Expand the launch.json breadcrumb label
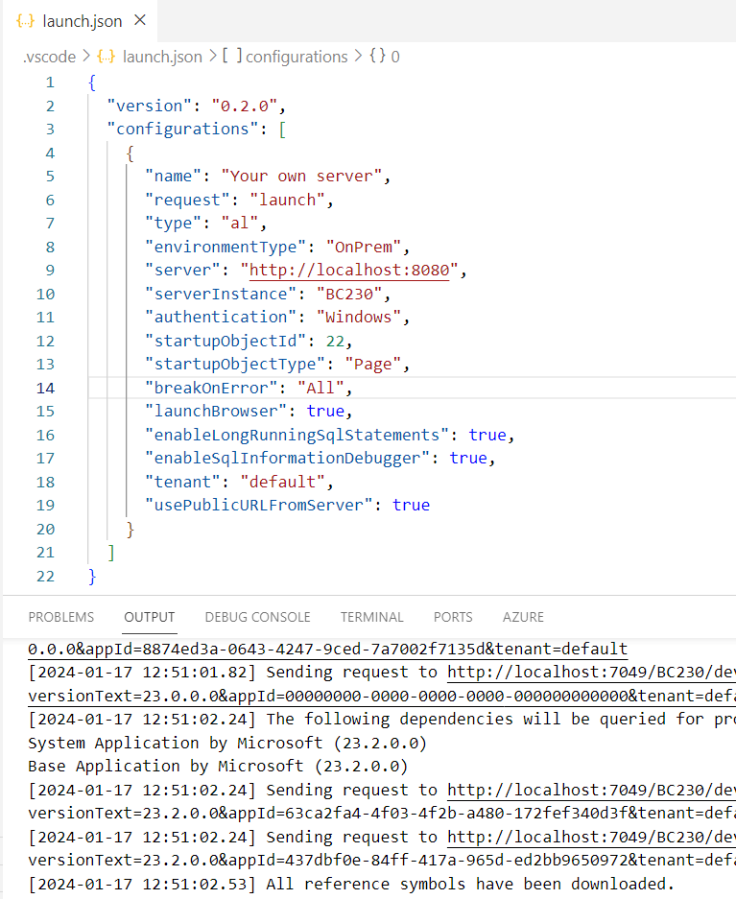This screenshot has width=736, height=899. coord(161,57)
